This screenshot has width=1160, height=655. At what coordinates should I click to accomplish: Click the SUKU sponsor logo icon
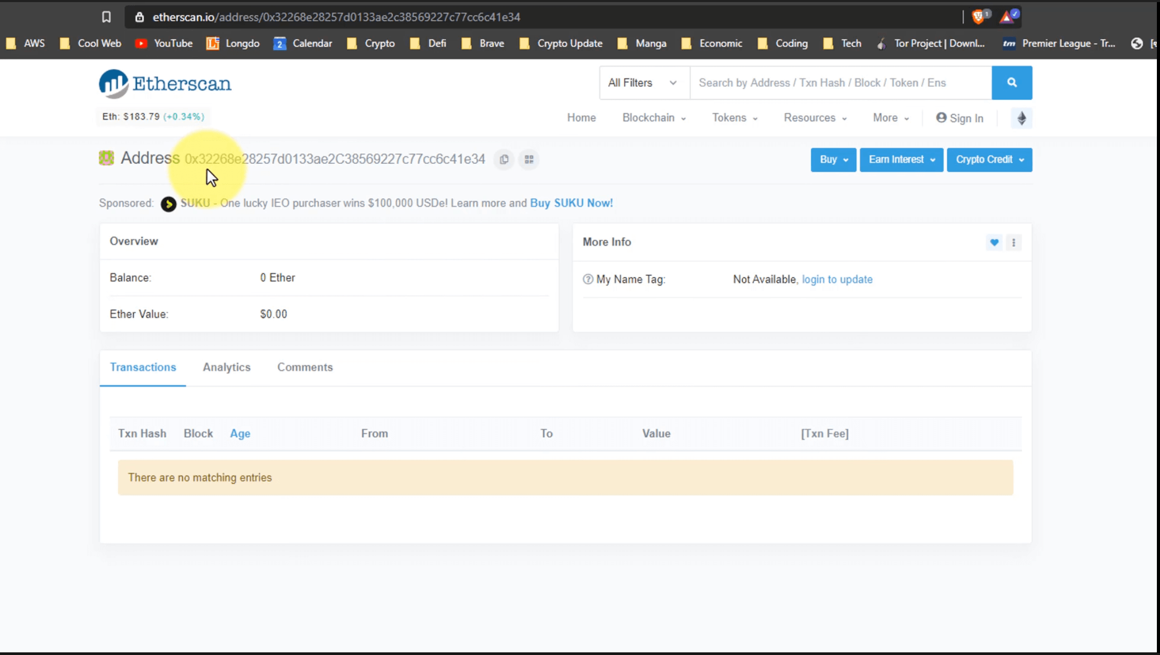(168, 204)
